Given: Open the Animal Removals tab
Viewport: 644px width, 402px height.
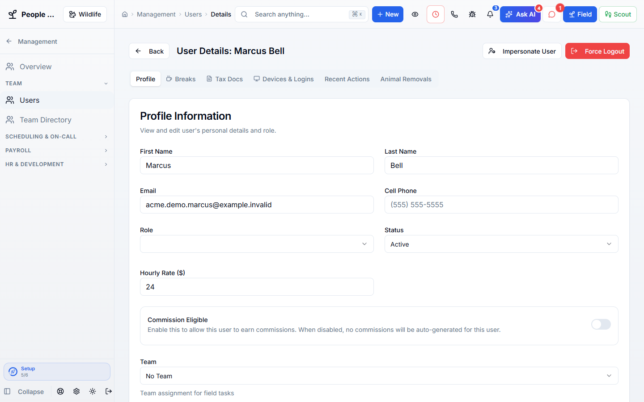Looking at the screenshot, I should [x=406, y=79].
